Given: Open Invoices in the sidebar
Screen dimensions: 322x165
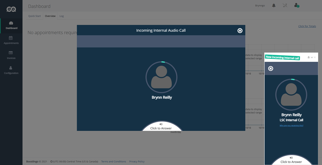Looking at the screenshot, I should [11, 55].
